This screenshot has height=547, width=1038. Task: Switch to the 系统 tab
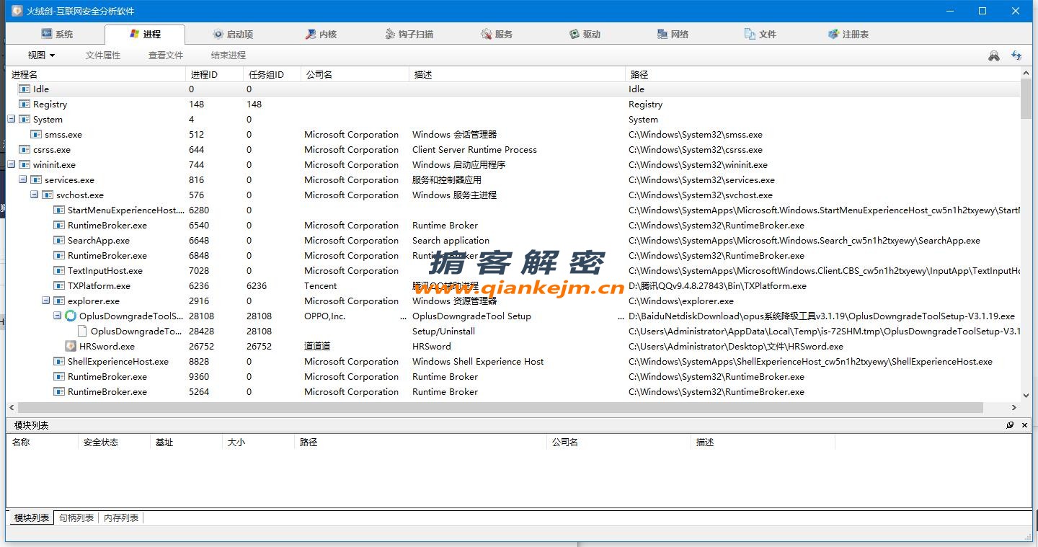[58, 34]
